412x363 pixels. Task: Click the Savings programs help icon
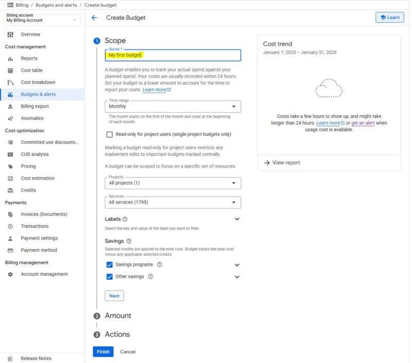160,265
